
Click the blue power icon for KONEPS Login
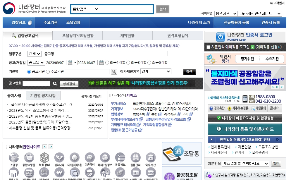[x=221, y=37]
